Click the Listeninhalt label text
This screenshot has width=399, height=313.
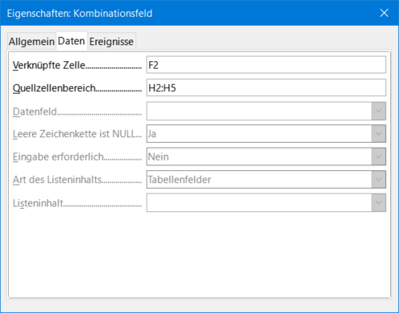(38, 203)
